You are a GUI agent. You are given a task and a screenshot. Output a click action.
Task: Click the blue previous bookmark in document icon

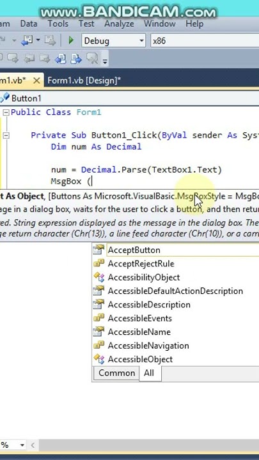point(61,59)
